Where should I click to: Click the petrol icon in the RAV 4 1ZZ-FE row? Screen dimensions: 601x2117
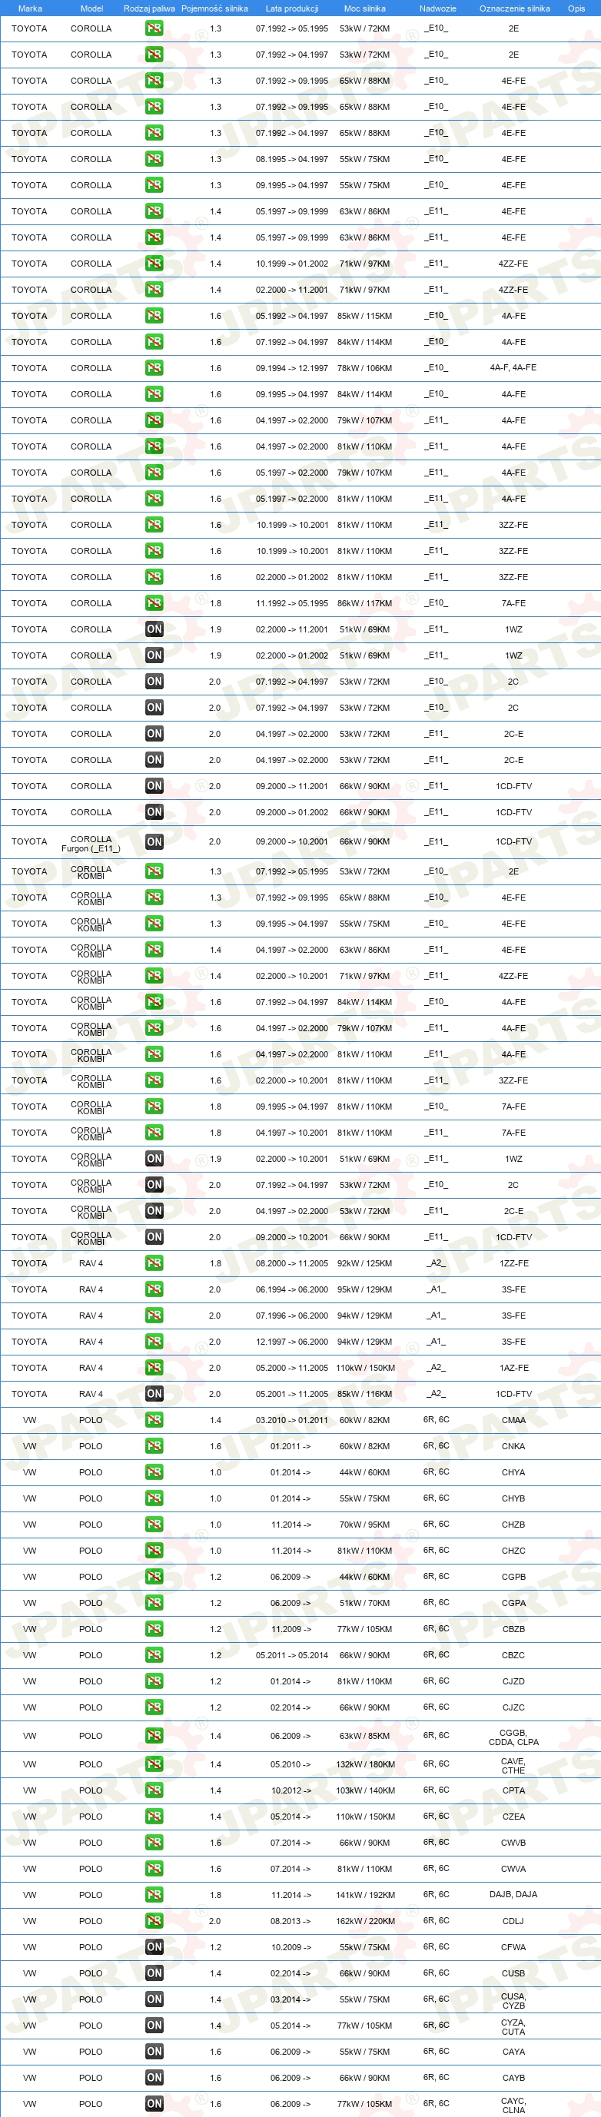[x=154, y=1263]
